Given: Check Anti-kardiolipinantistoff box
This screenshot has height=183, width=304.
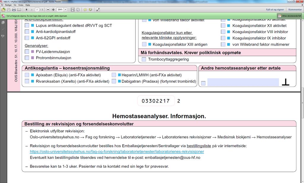Looking at the screenshot, I should click(x=27, y=31).
